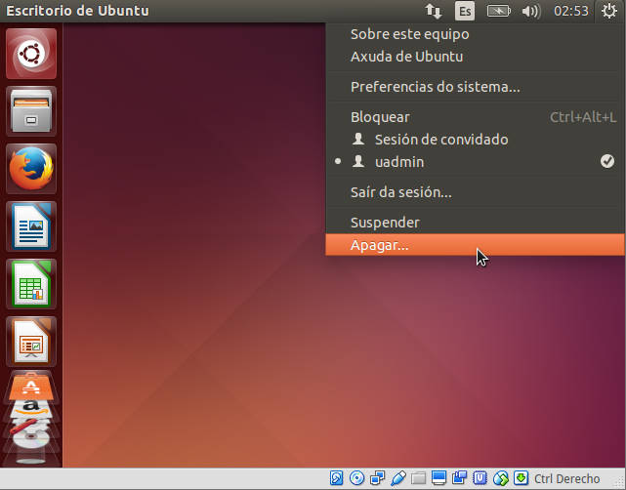The width and height of the screenshot is (626, 490).
Task: Open Axuda de Ubuntu help entry
Action: [x=475, y=57]
